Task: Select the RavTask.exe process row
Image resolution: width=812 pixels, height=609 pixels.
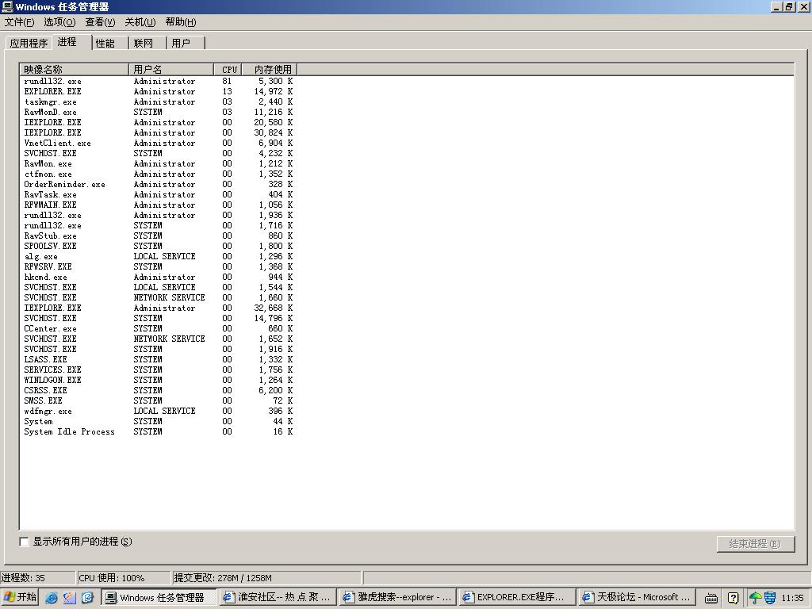Action: pyautogui.click(x=159, y=195)
